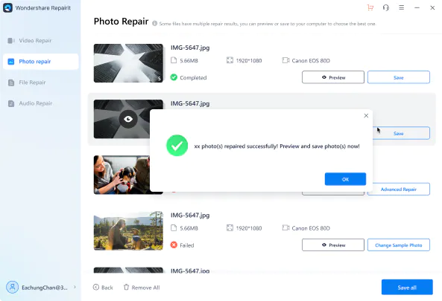
Task: Click the File Repair document icon
Action: pyautogui.click(x=11, y=82)
